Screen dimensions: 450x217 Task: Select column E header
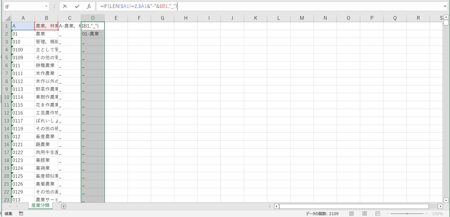pos(116,18)
